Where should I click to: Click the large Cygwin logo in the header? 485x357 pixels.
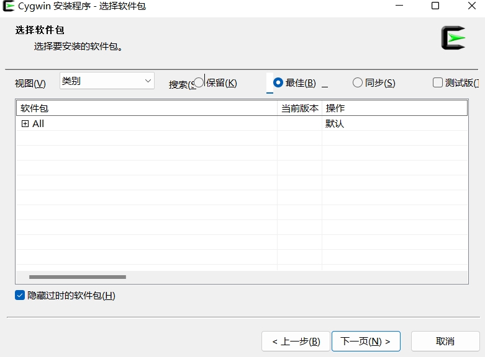tap(453, 38)
